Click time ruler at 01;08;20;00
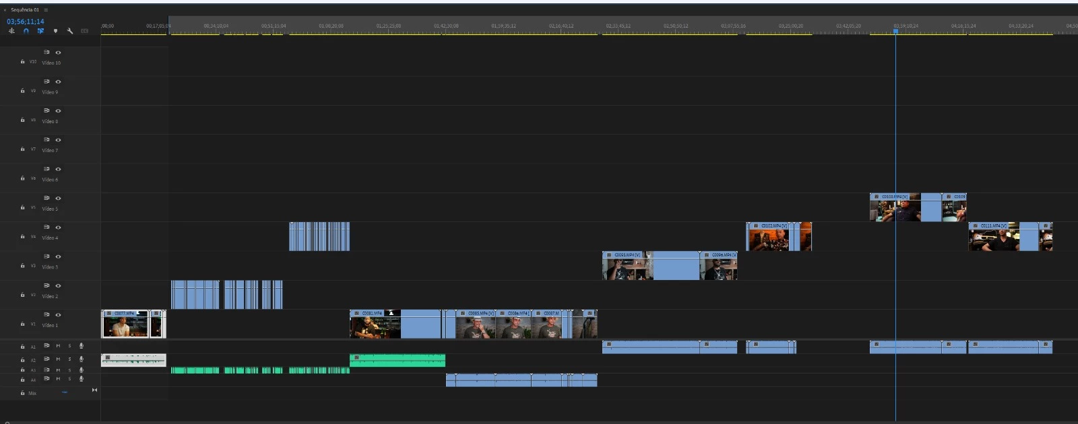Viewport: 1078px width, 424px height. [x=331, y=26]
